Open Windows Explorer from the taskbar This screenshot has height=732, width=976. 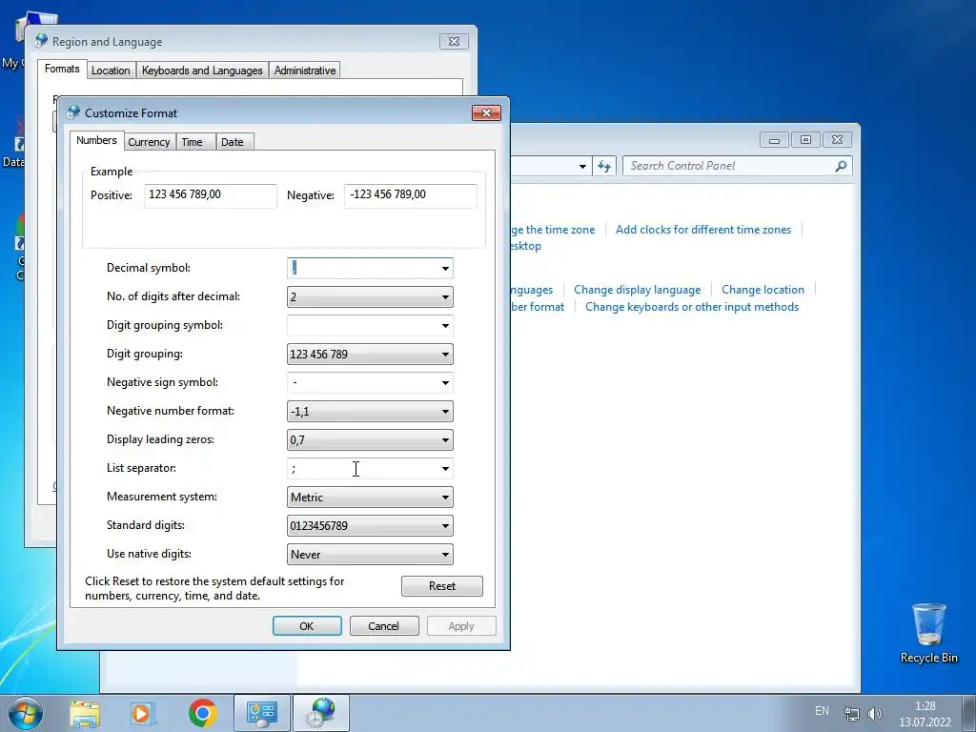click(x=85, y=713)
